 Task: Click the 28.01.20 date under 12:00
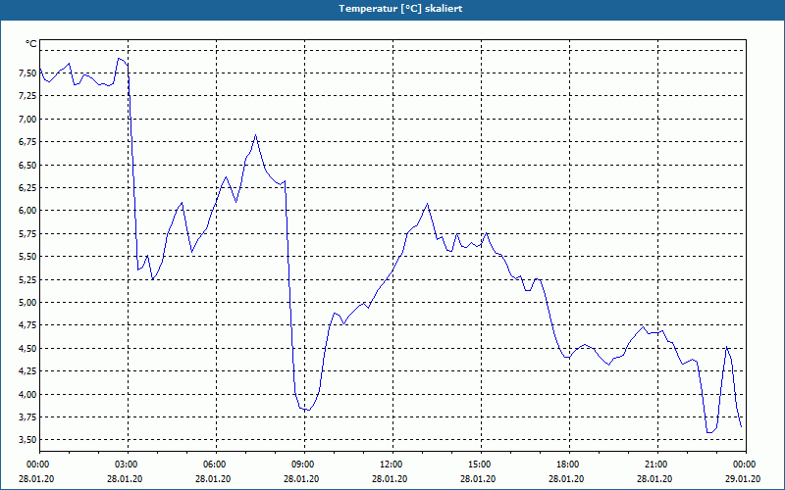[x=389, y=478]
